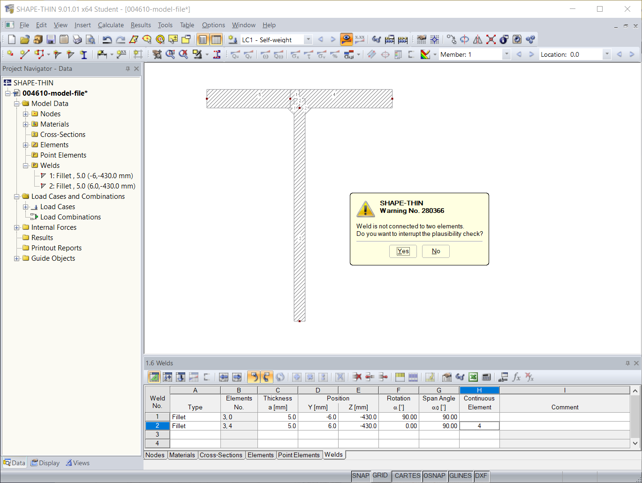Viewport: 642px width, 483px height.
Task: Expand the Guide Objects tree node
Action: [17, 258]
